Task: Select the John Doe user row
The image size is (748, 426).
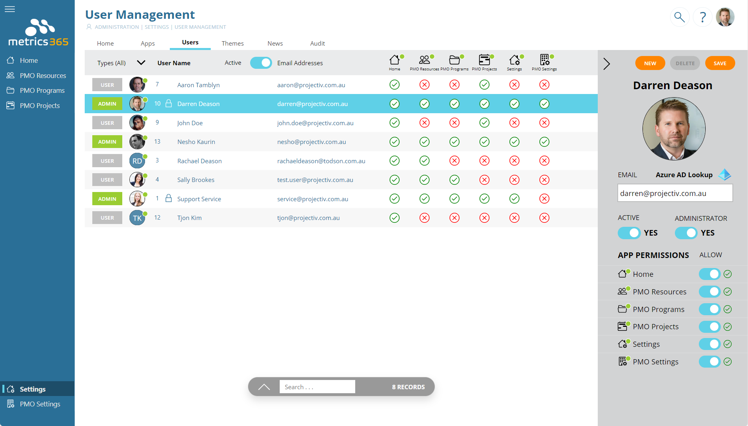Action: tap(341, 123)
